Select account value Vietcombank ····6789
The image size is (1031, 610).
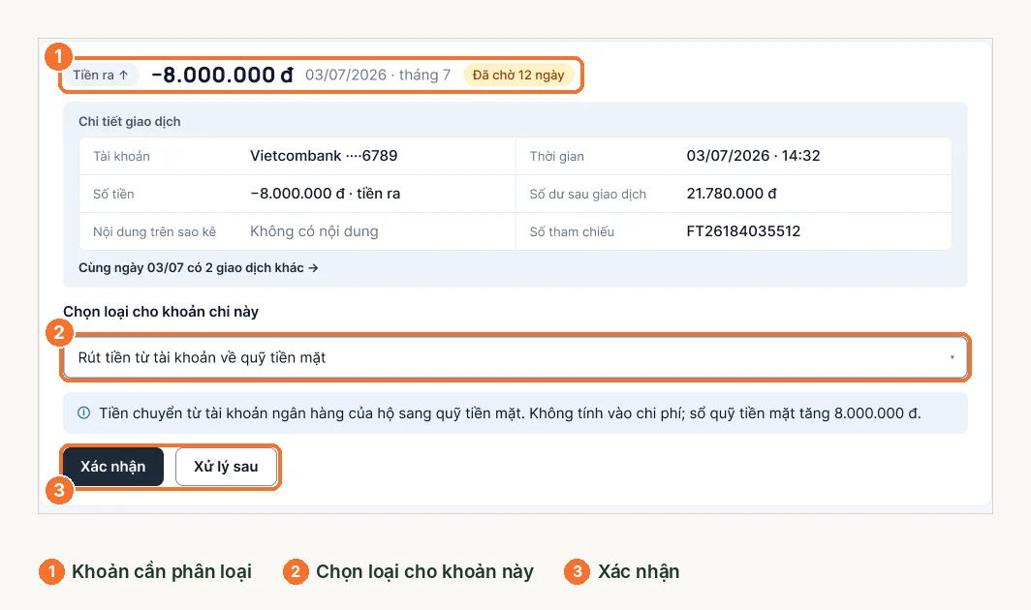[x=324, y=156]
